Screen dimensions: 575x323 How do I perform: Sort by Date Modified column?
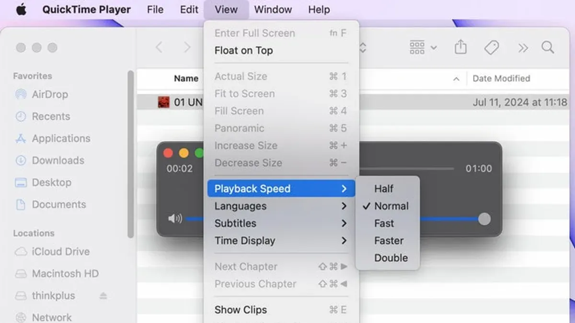pyautogui.click(x=501, y=78)
